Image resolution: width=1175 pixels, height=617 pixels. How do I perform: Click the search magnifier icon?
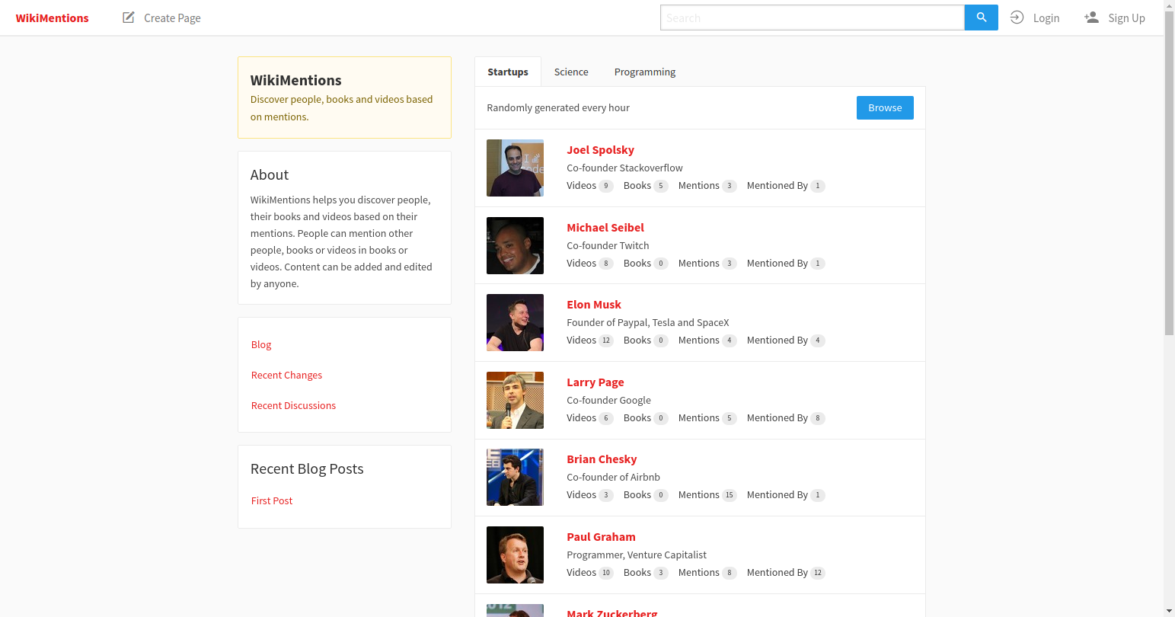point(981,17)
